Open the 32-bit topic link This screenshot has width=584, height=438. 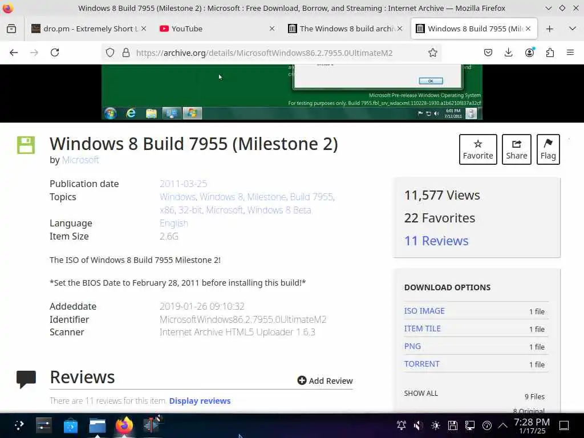click(190, 210)
